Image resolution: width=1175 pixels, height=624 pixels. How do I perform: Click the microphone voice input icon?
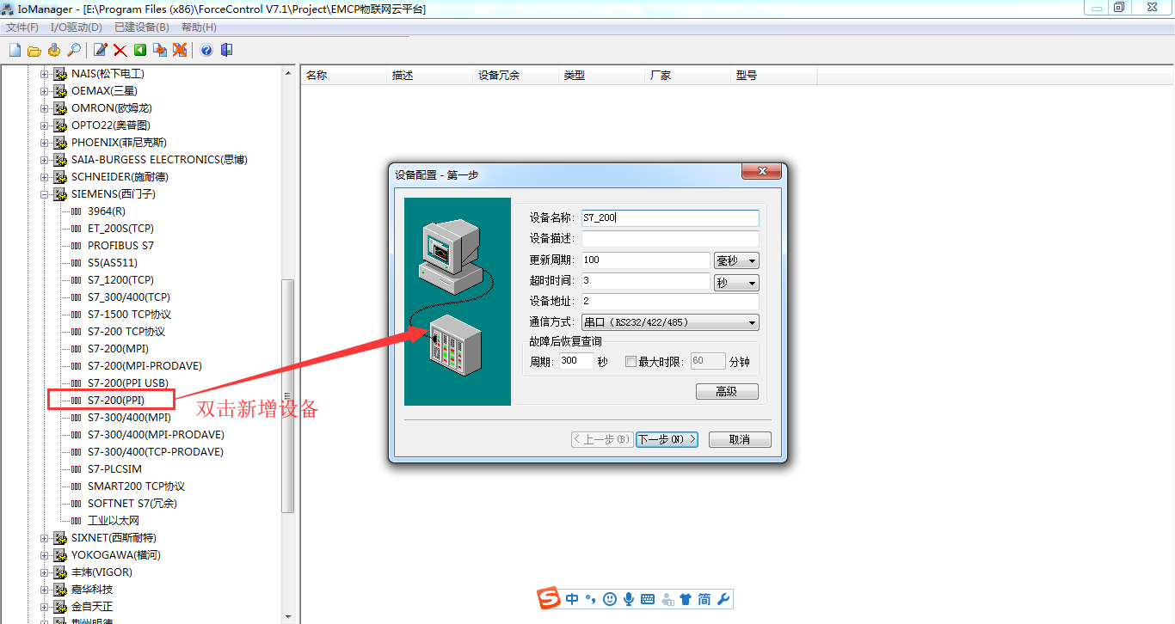(x=629, y=599)
